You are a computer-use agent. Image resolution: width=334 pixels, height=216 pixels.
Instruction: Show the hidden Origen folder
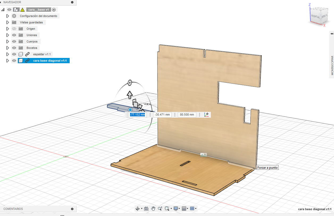pyautogui.click(x=14, y=29)
